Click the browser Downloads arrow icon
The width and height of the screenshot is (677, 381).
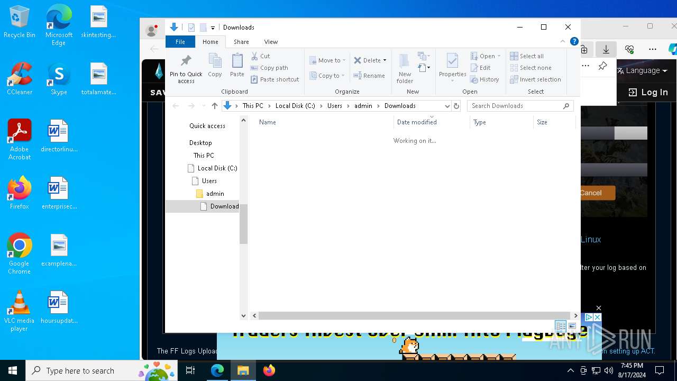click(x=606, y=49)
